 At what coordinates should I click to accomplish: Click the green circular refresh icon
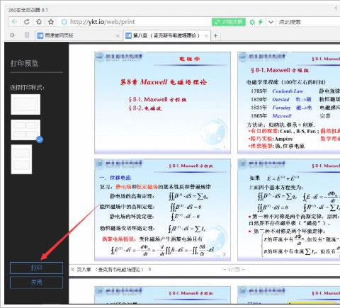point(252,22)
